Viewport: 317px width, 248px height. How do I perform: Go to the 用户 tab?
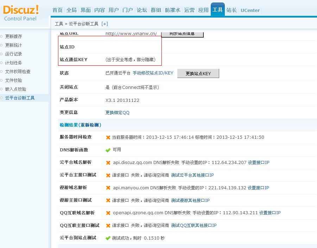pos(114,10)
